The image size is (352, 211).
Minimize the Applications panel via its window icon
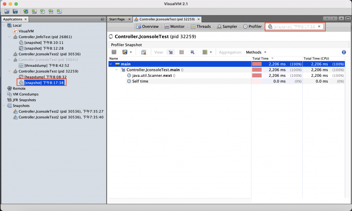click(x=102, y=19)
